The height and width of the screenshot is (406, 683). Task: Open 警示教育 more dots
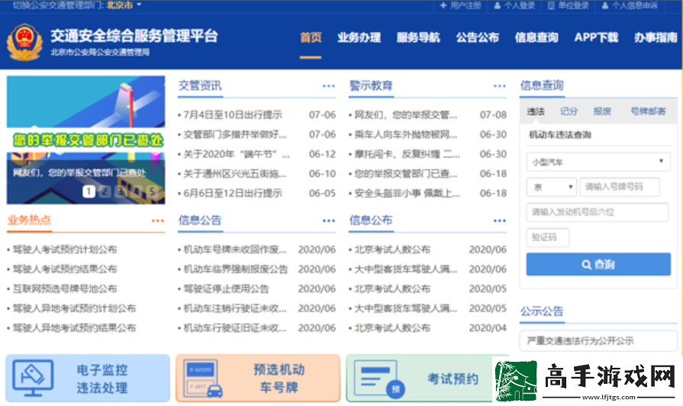coord(500,86)
